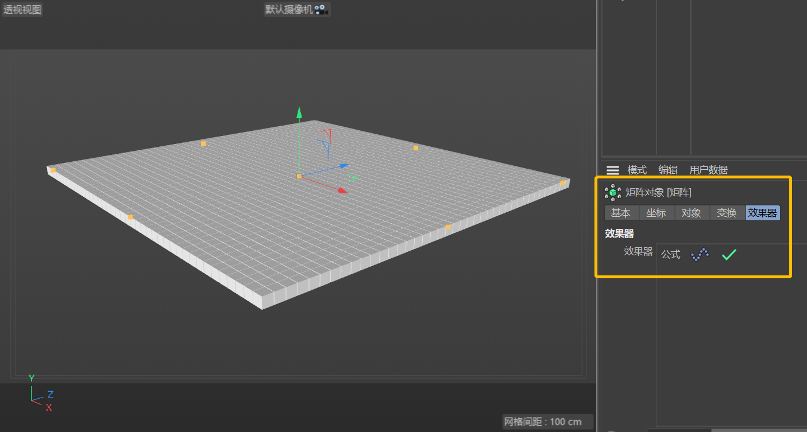
Task: Select the 效果器 tab
Action: (763, 213)
